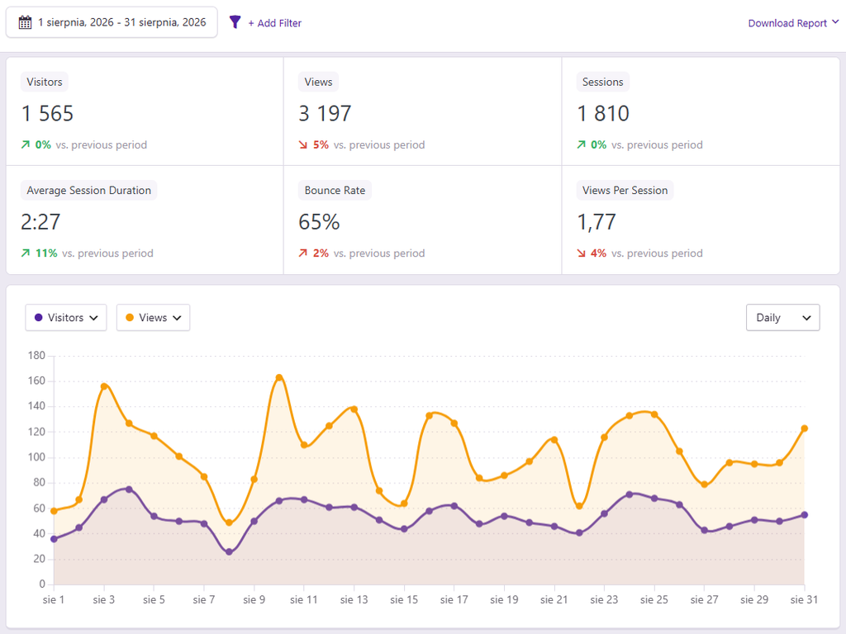Click the 180 y-axis label
Image resolution: width=846 pixels, height=634 pixels.
pos(36,355)
